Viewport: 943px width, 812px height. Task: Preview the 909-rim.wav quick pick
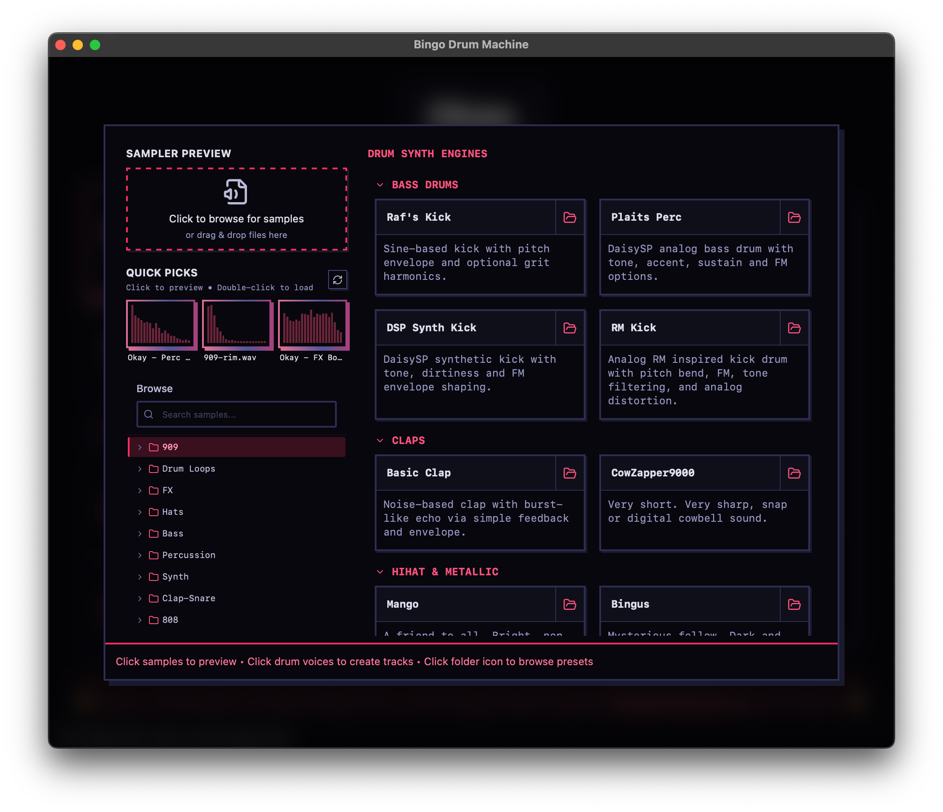pos(237,324)
